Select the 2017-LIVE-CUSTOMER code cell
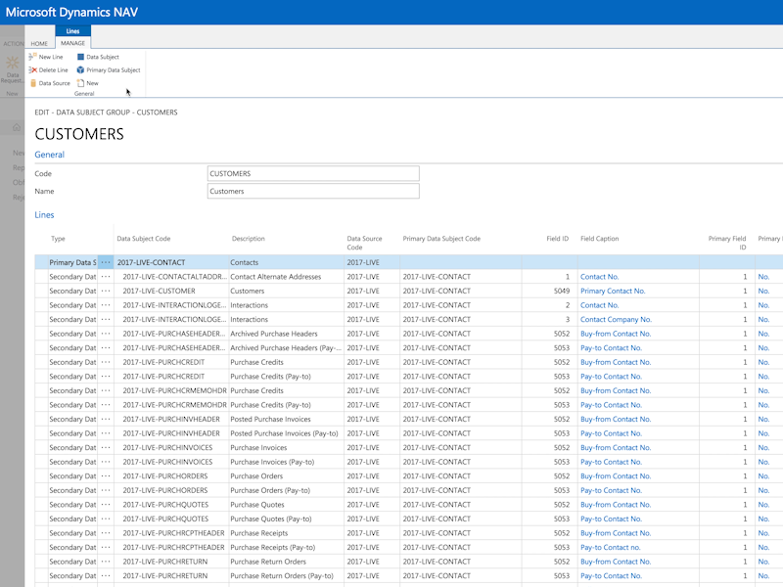The height and width of the screenshot is (587, 783). pos(171,291)
